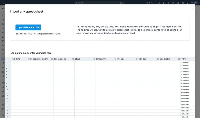Open the ClickUp logo home icon

[x=3, y=3]
